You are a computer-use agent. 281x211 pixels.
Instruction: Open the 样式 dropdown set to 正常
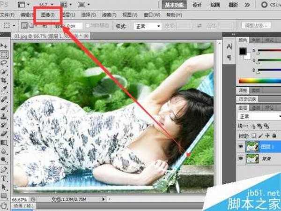click(x=146, y=26)
